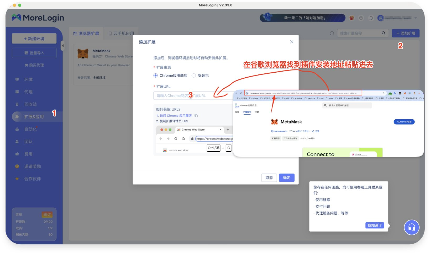Click the magnifier icon in extension search
The image size is (430, 253).
pyautogui.click(x=384, y=33)
